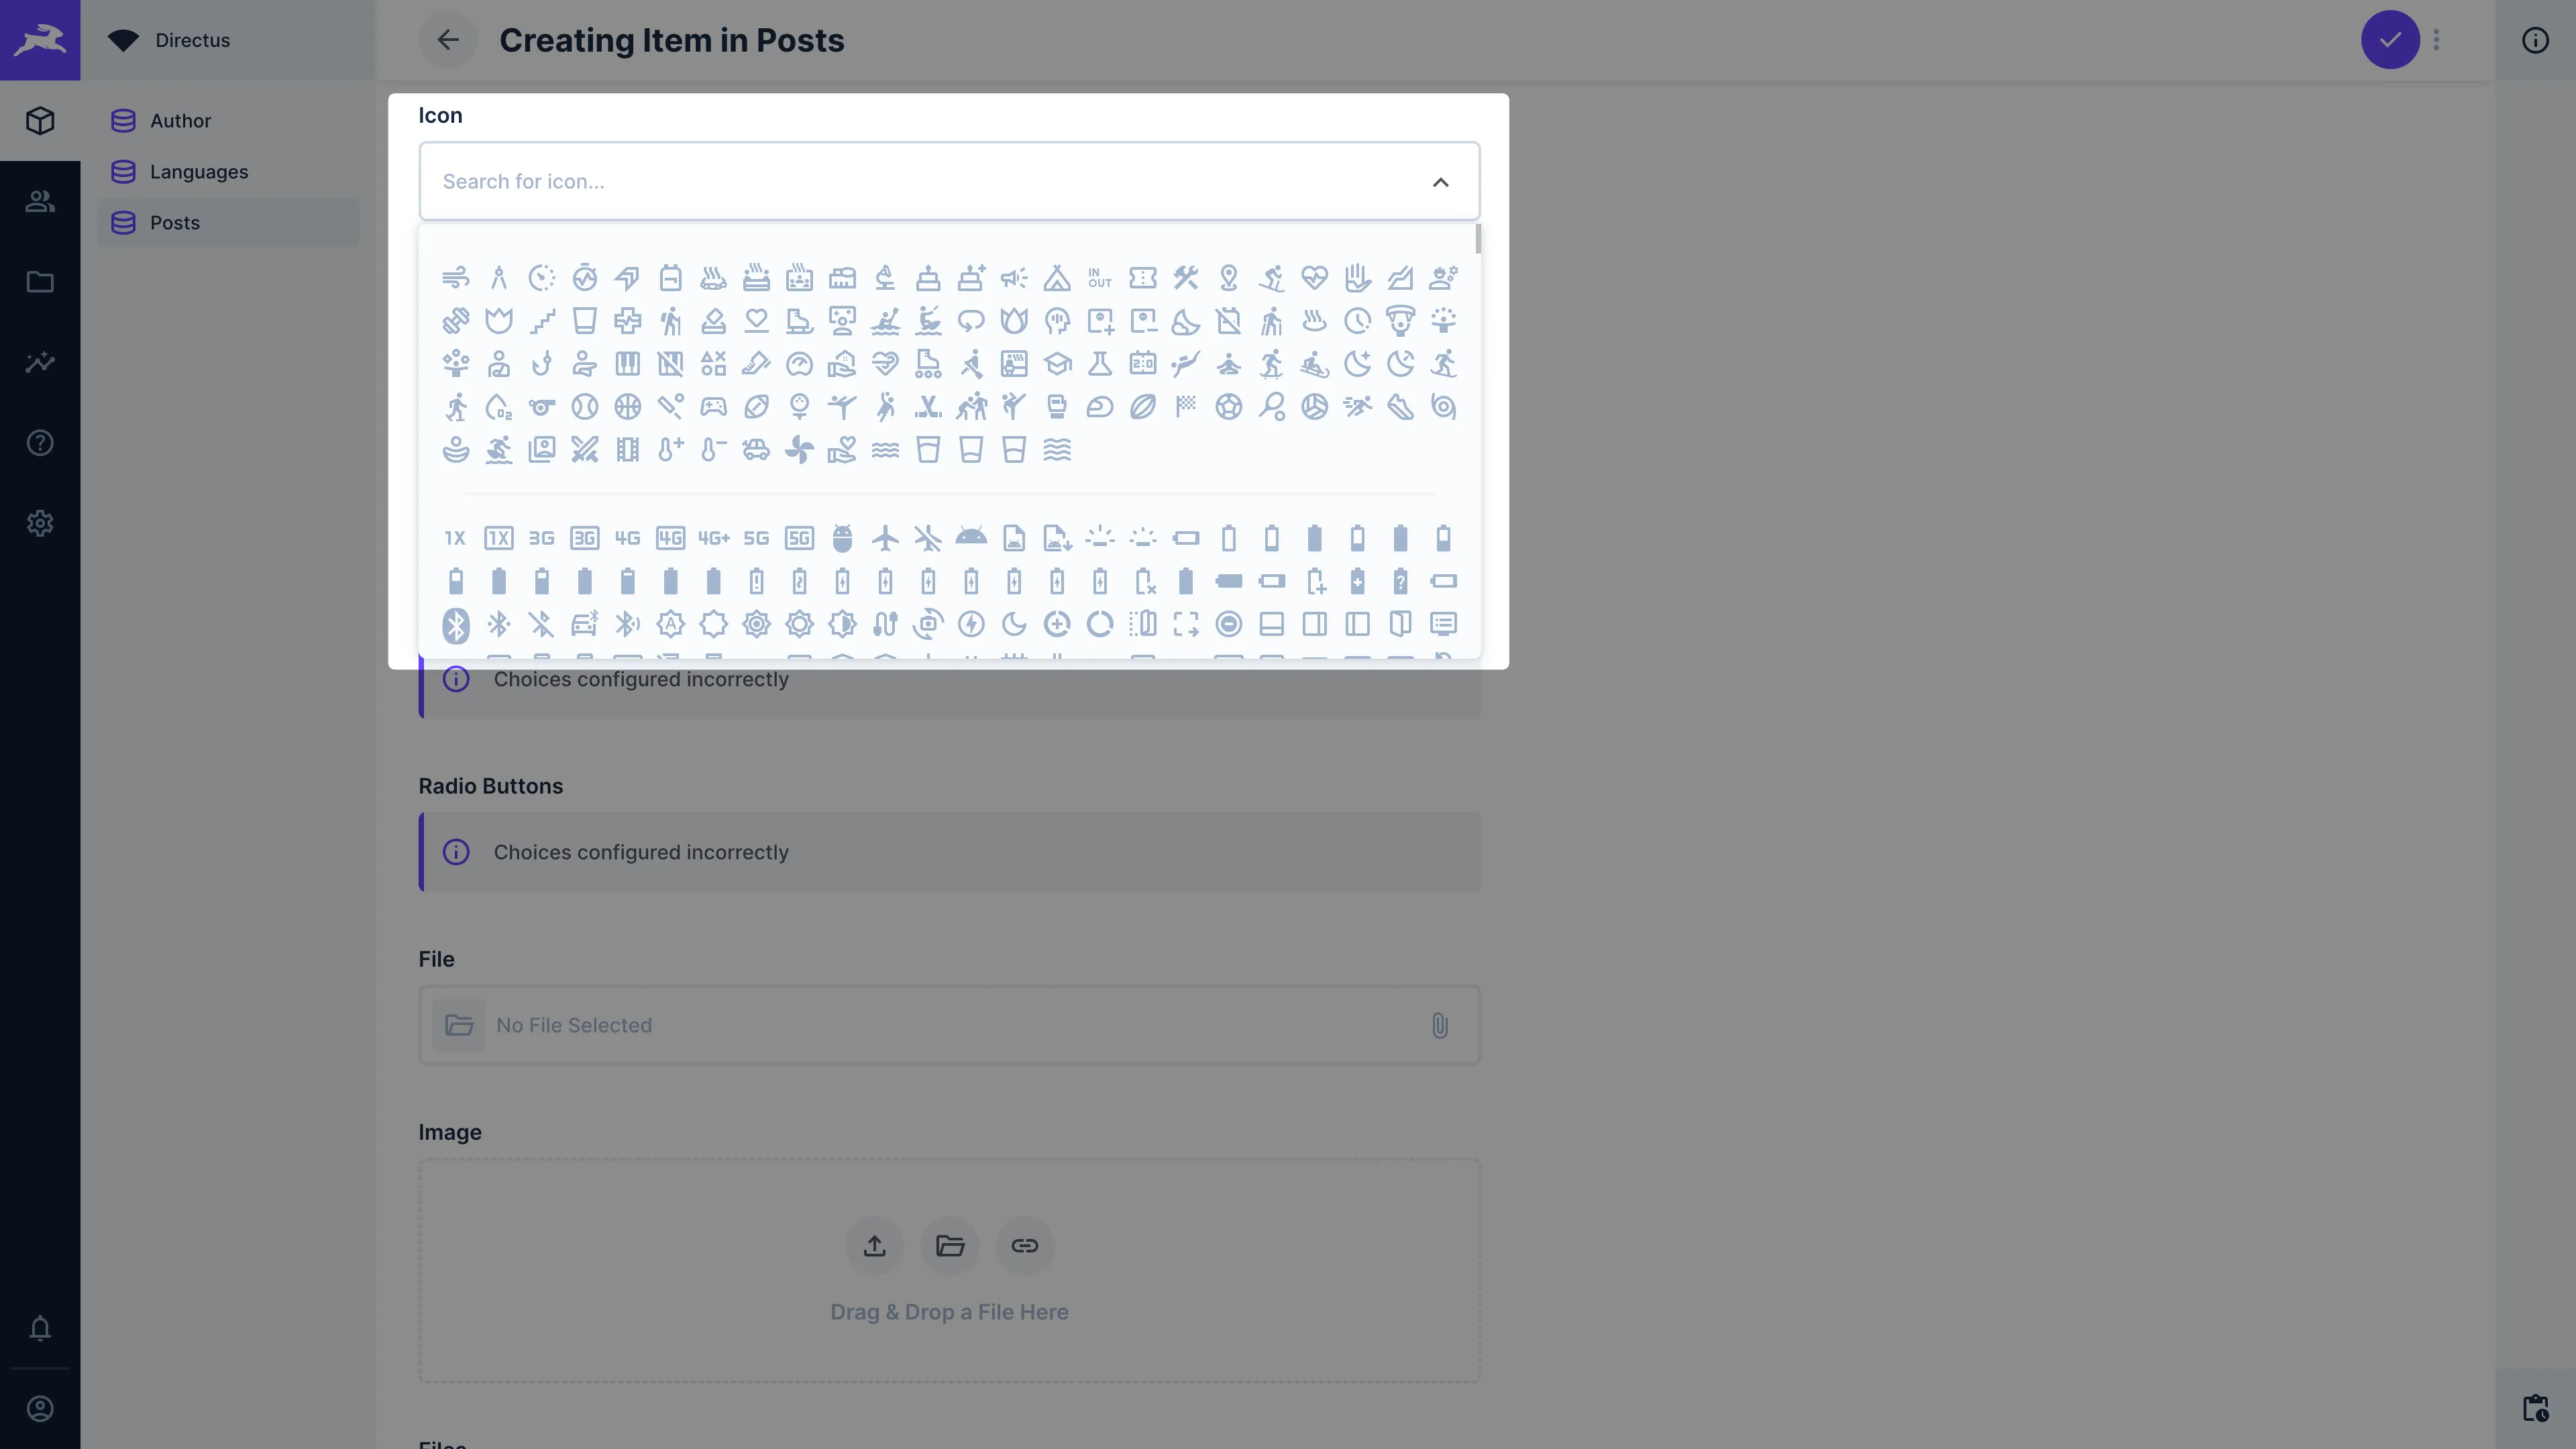The width and height of the screenshot is (2576, 1449).
Task: Collapse the icon picker with the chevron
Action: point(1441,181)
